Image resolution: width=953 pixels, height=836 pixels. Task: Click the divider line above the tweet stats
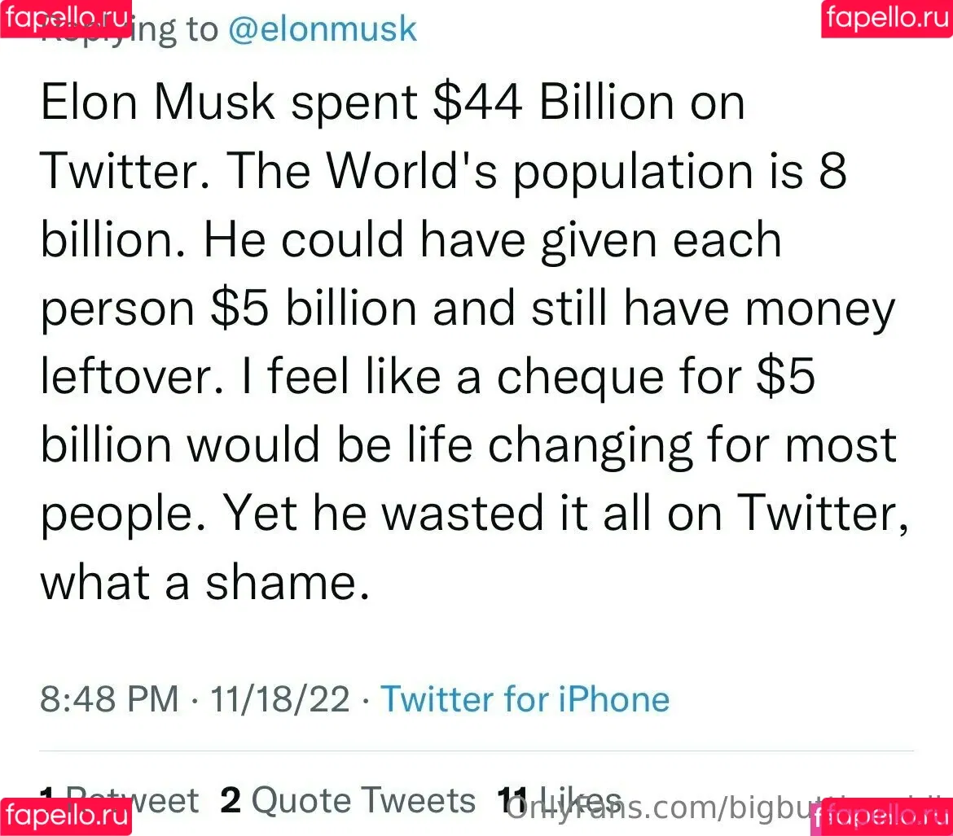click(x=476, y=751)
